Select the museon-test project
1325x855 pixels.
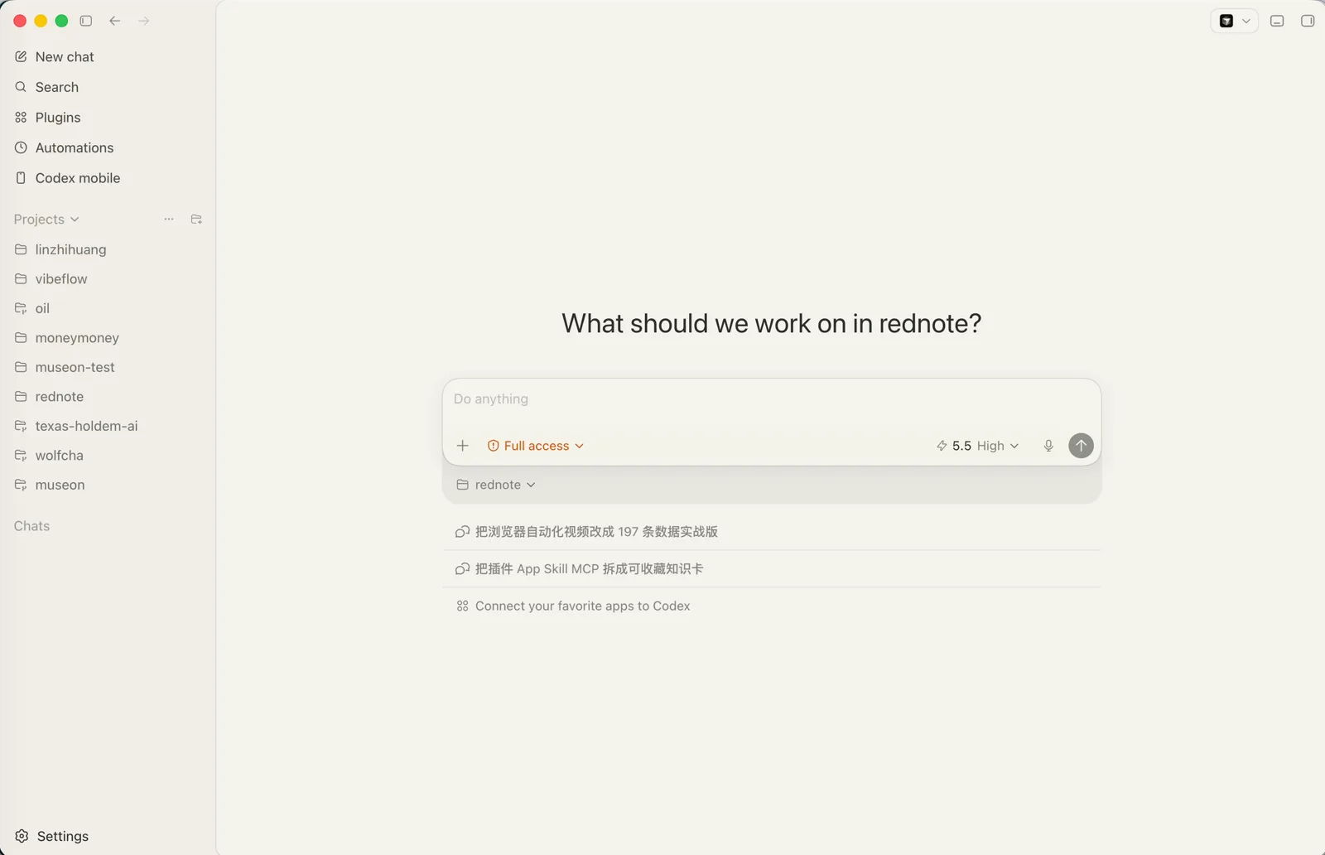coord(106,367)
